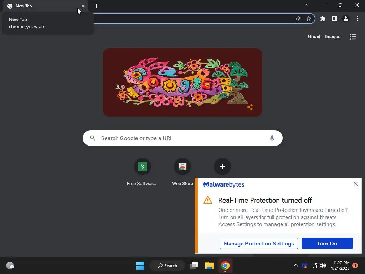Viewport: 365px width, 274px height.
Task: Open the taskbar Search box
Action: point(168,265)
